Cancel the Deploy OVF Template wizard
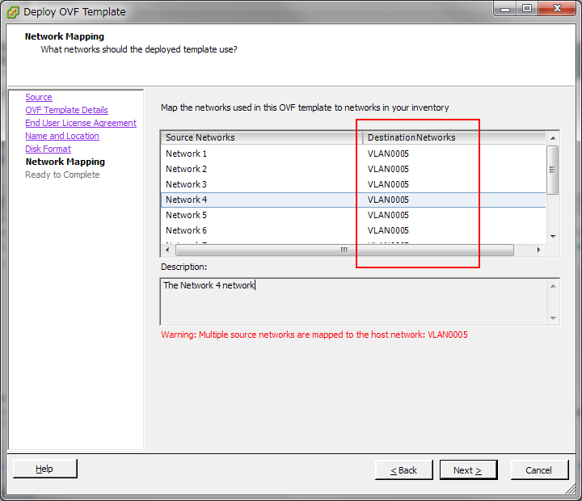The height and width of the screenshot is (501, 582). pyautogui.click(x=538, y=470)
